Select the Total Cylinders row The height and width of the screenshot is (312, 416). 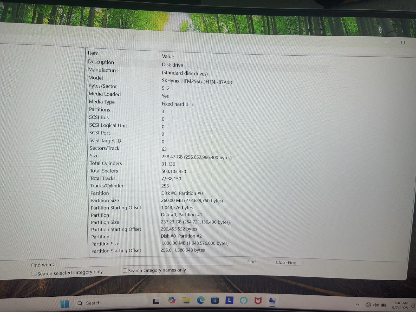tap(106, 163)
